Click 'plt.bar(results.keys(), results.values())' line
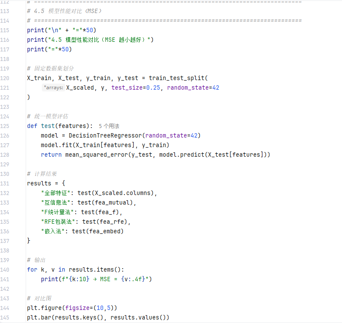This screenshot has width=342, height=323. click(x=98, y=317)
